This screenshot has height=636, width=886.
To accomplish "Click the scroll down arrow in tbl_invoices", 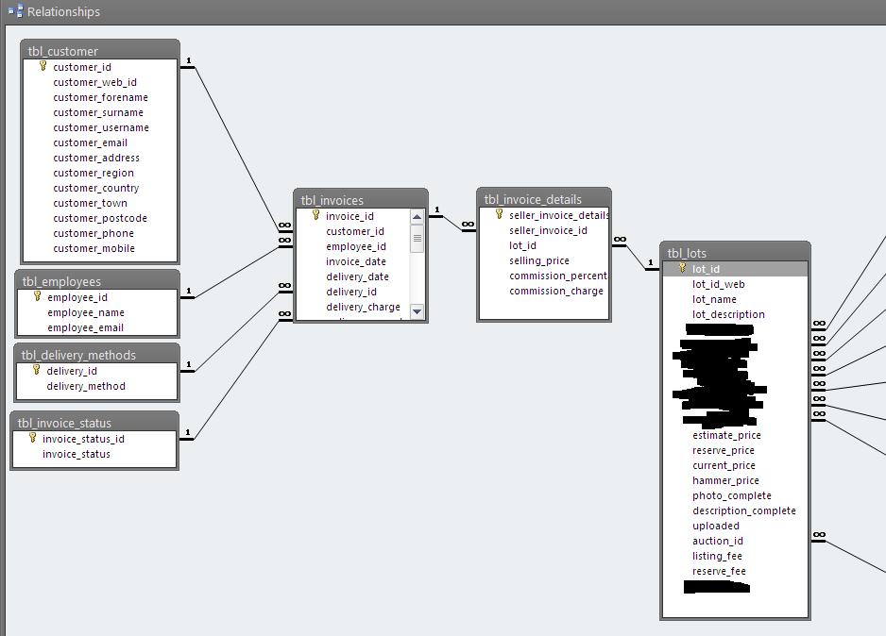I will (417, 311).
